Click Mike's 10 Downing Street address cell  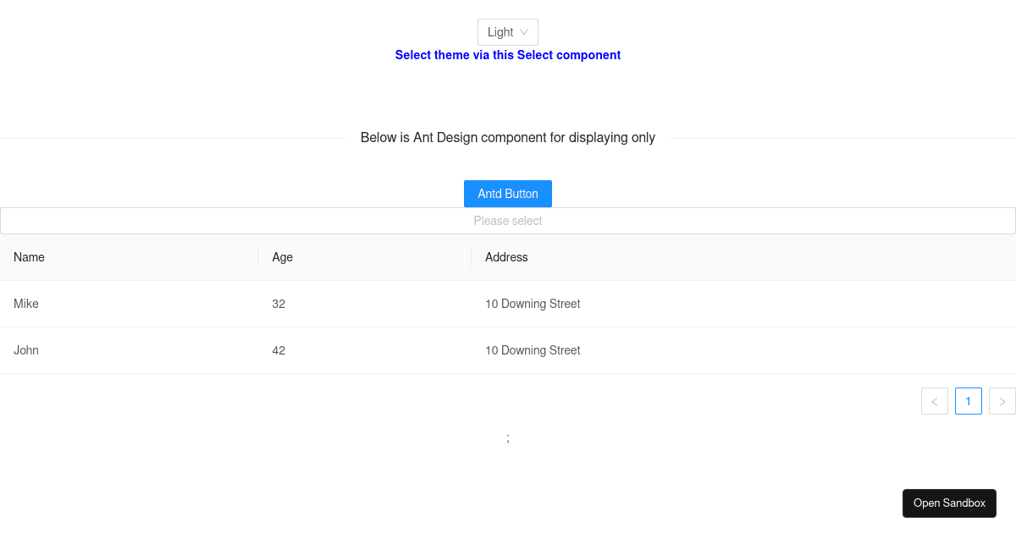pos(743,304)
